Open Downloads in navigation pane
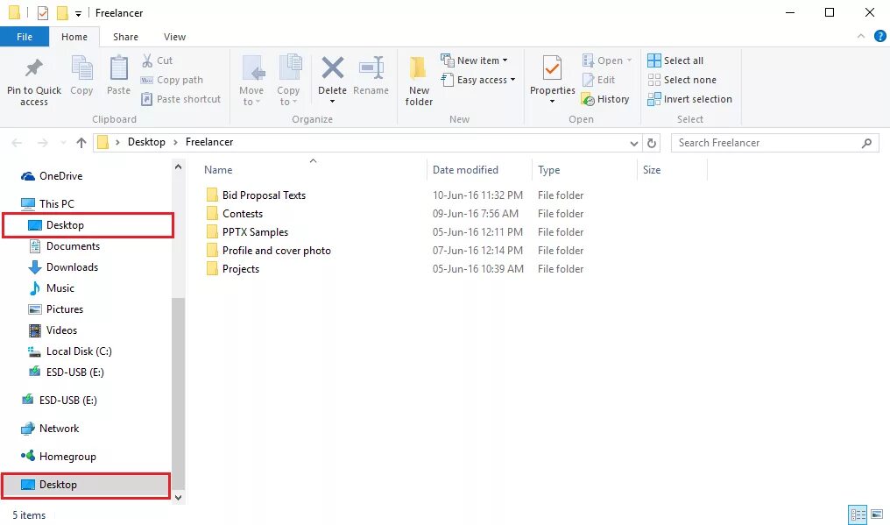Viewport: 890px width, 525px height. (x=63, y=267)
